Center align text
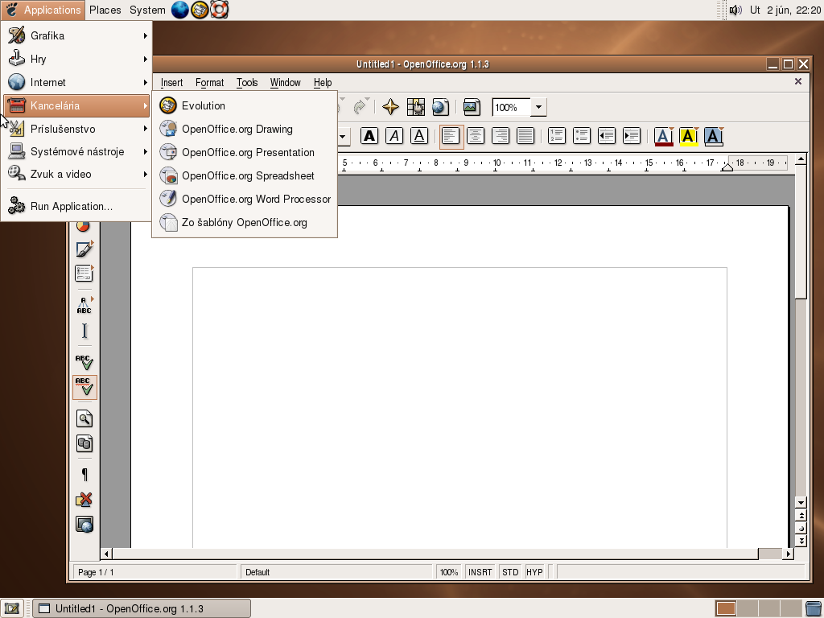Image resolution: width=824 pixels, height=618 pixels. tap(476, 136)
